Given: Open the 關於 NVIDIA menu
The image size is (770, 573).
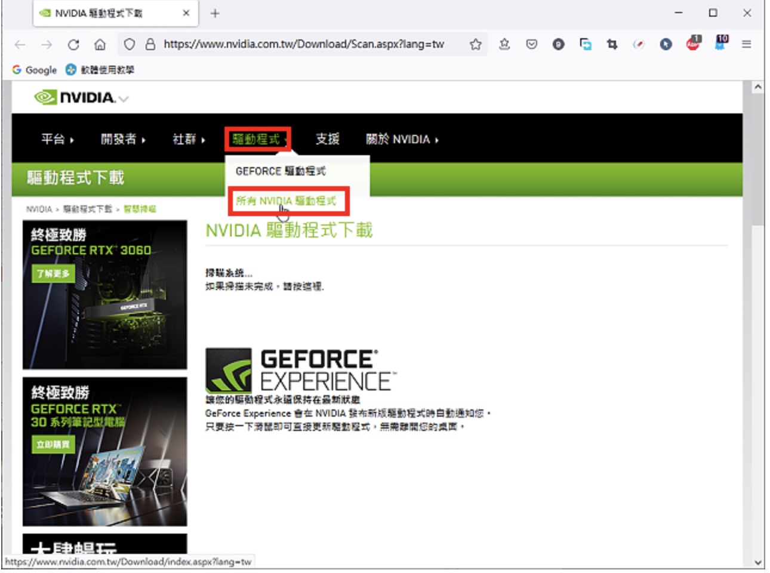Looking at the screenshot, I should pyautogui.click(x=402, y=139).
